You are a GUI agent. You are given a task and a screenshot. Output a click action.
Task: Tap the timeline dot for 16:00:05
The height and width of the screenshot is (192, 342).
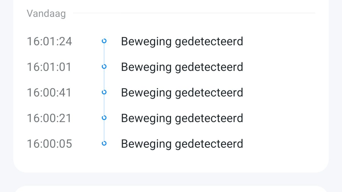(x=104, y=143)
